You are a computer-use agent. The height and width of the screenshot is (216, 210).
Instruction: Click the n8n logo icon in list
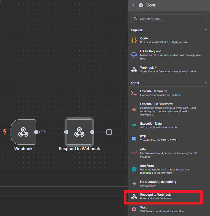click(134, 153)
